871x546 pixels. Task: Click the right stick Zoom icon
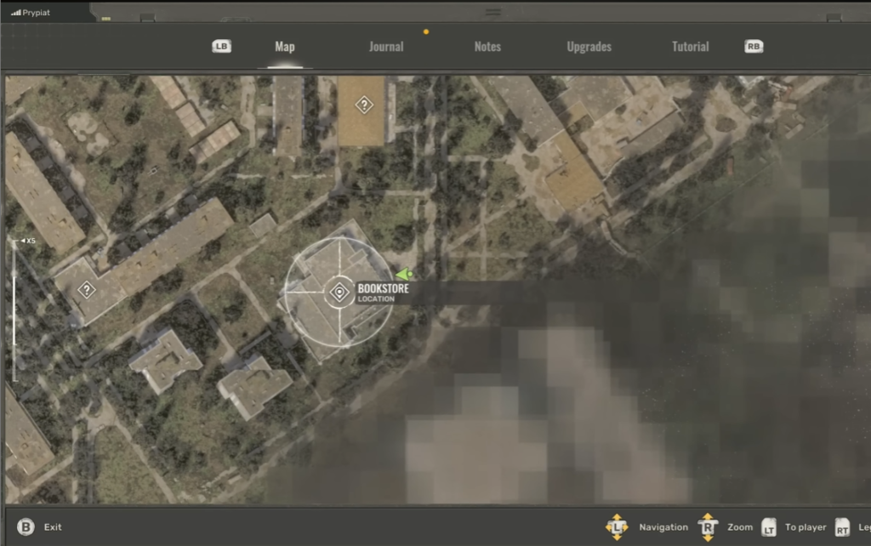click(708, 527)
